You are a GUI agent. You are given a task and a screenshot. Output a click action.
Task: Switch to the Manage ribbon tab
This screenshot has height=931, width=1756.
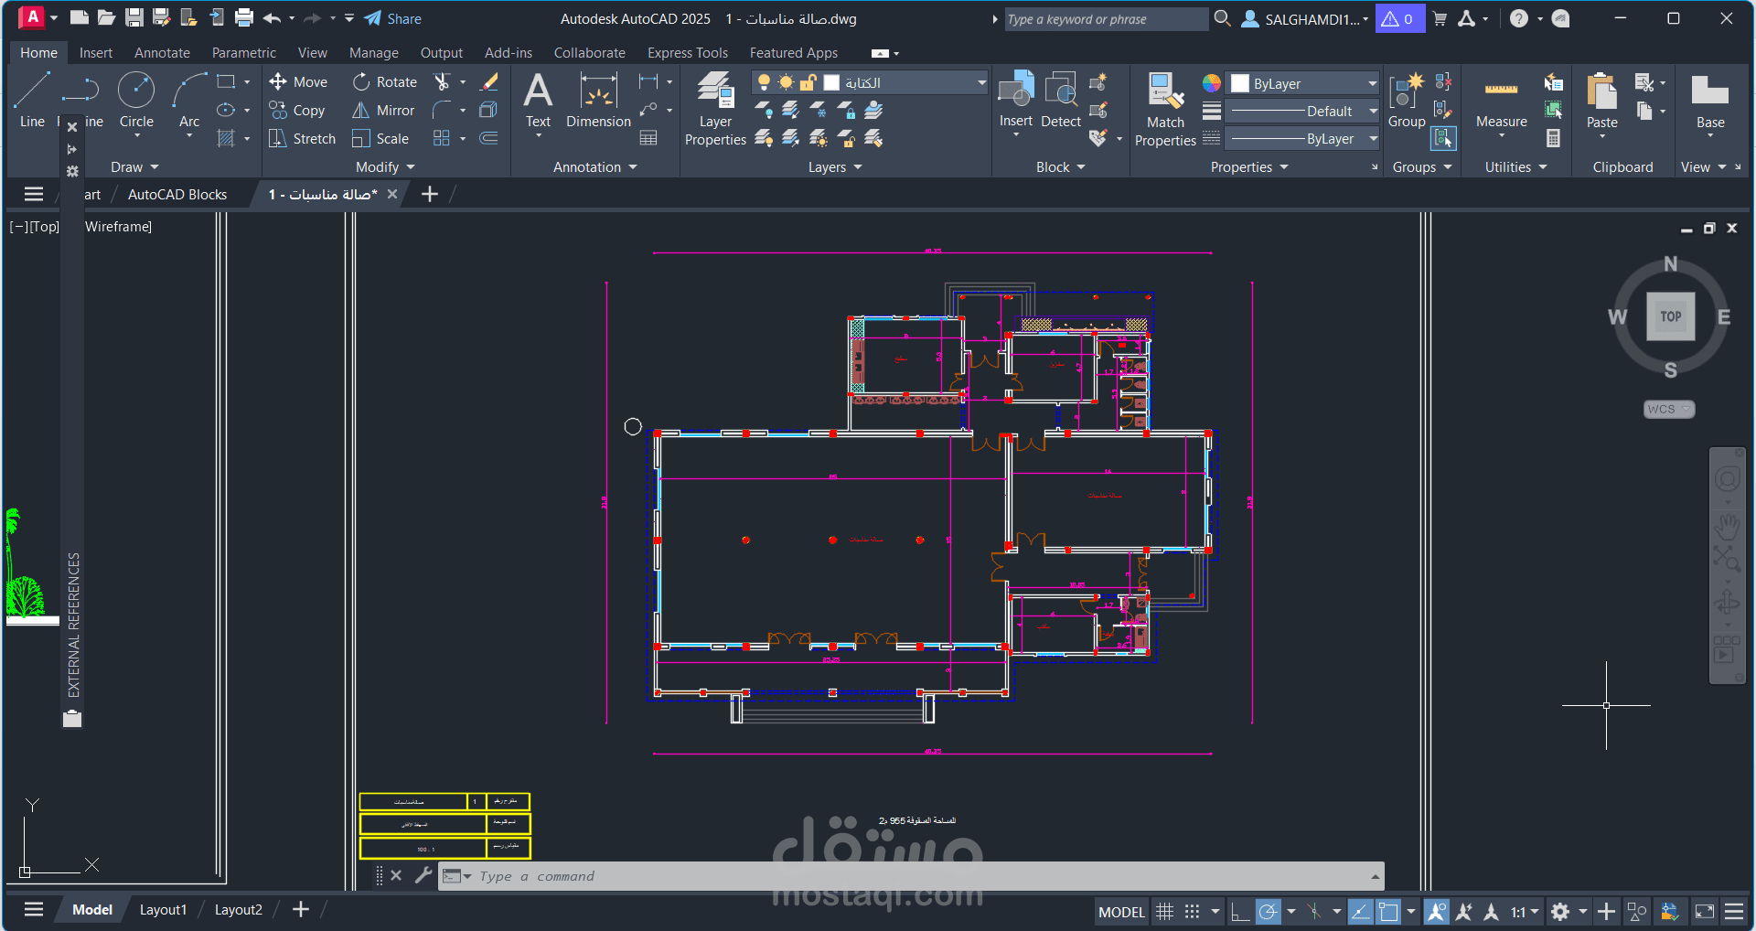point(374,53)
